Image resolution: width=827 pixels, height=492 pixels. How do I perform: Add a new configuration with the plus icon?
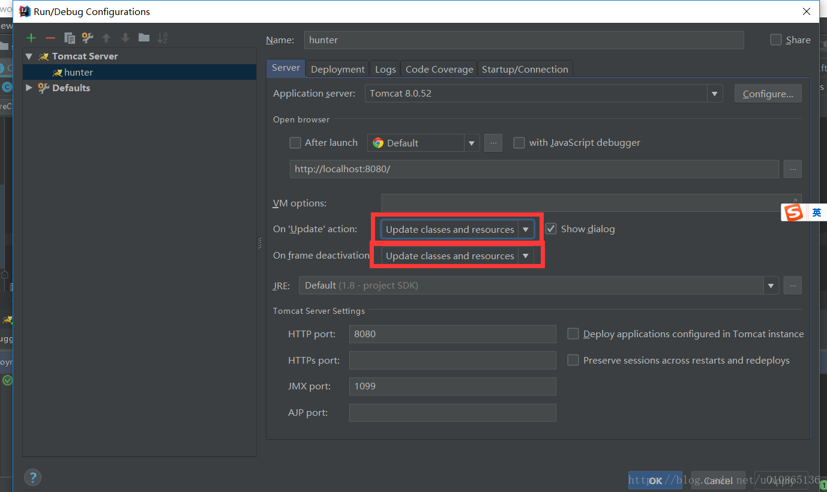(x=31, y=38)
